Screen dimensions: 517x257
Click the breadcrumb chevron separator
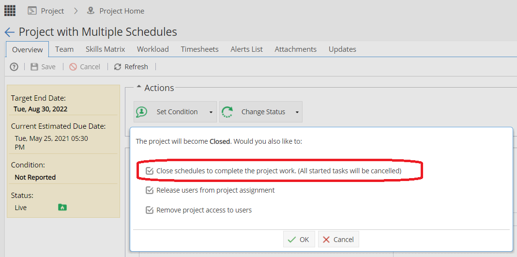pyautogui.click(x=76, y=11)
